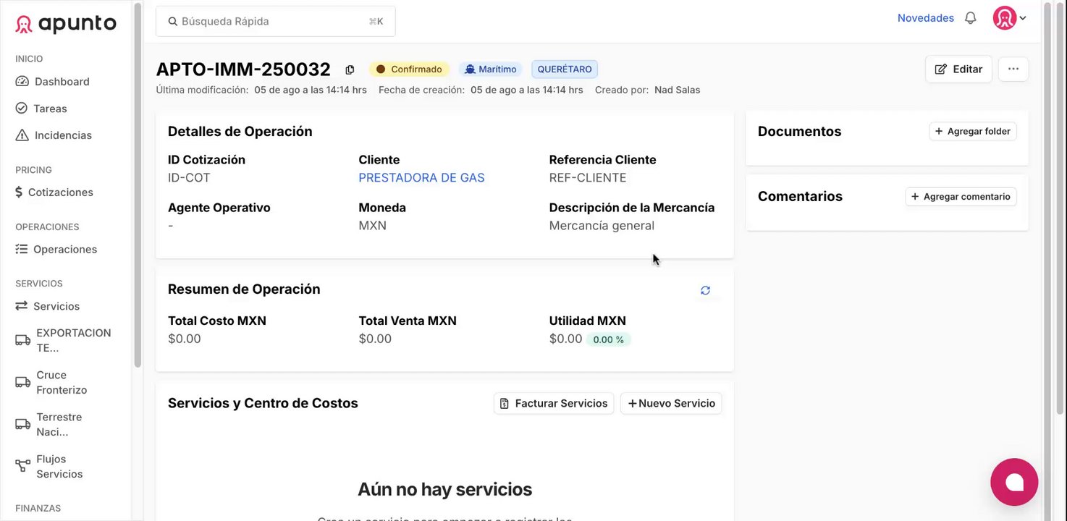
Task: Refresh the Resumen de Operación totals
Action: pos(705,290)
